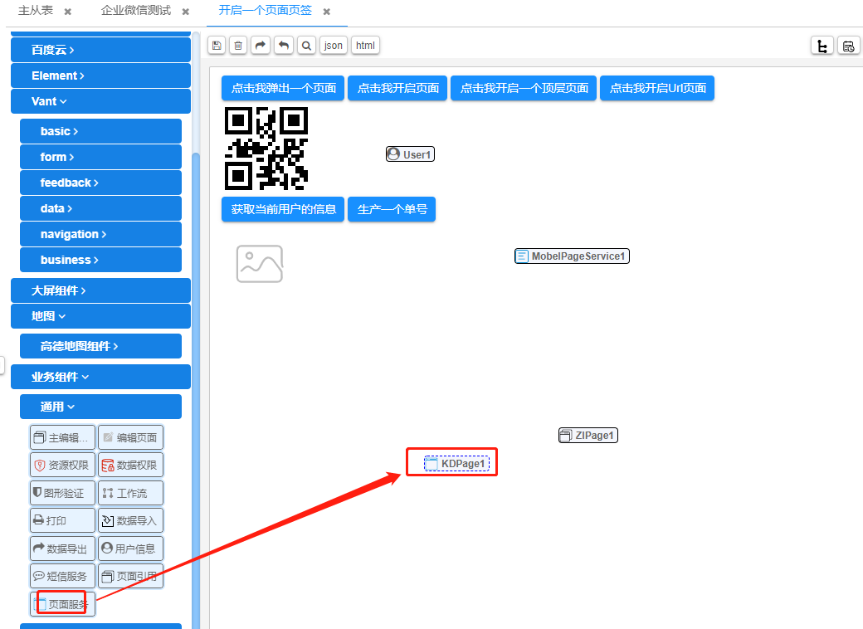Expand the Element component group
863x629 pixels.
pos(100,76)
